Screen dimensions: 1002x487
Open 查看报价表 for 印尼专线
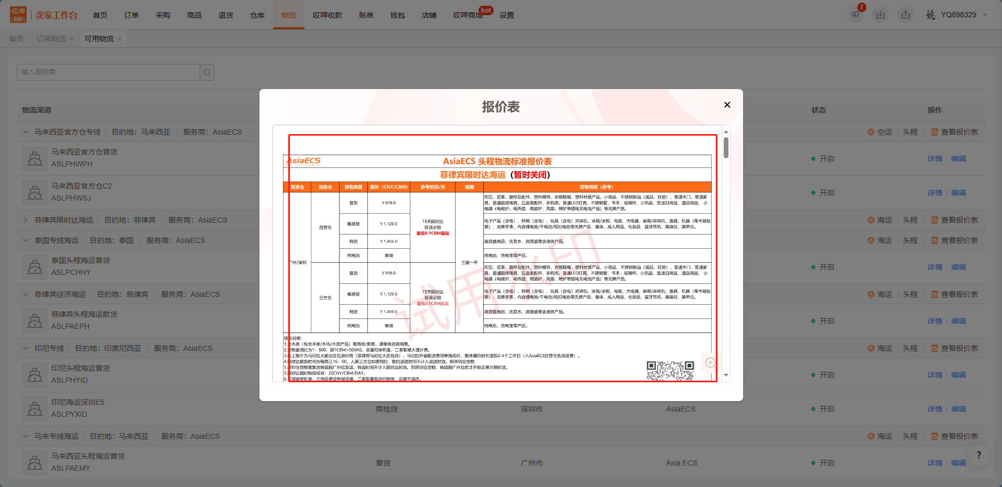(x=955, y=348)
